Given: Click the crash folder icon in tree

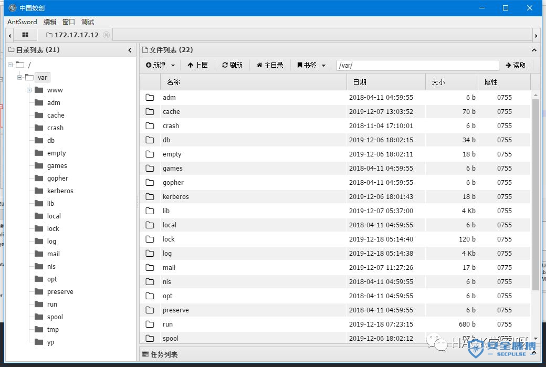Looking at the screenshot, I should click(39, 128).
